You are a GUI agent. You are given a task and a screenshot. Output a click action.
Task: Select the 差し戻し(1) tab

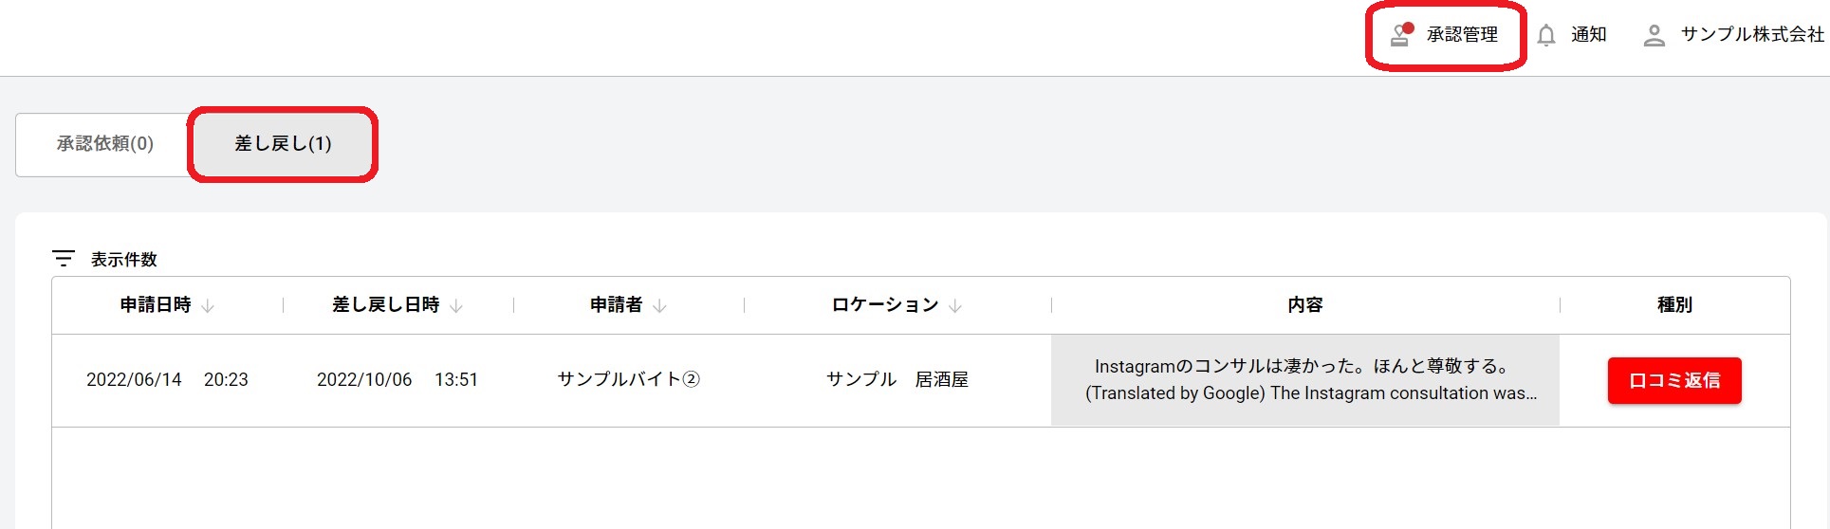(x=283, y=144)
